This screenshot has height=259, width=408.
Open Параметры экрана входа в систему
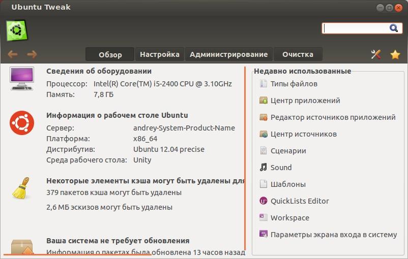click(x=334, y=235)
